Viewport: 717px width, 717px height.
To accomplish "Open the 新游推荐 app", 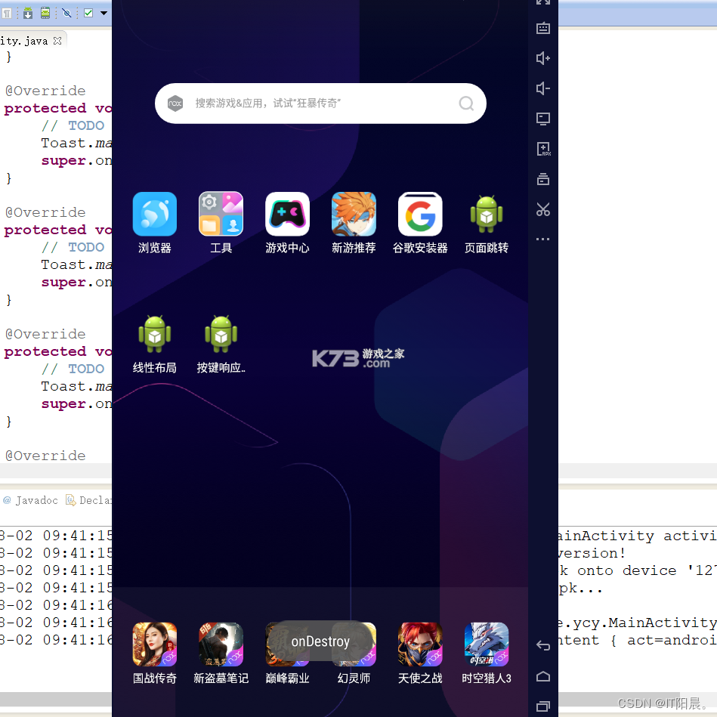I will point(354,223).
